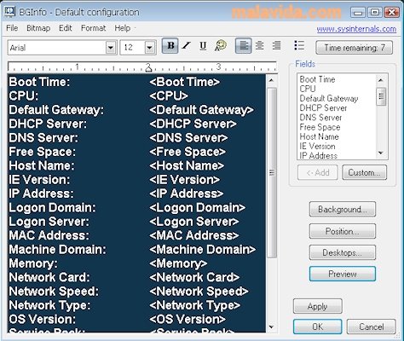404x341 pixels.
Task: Click editor scroll down arrow
Action: (271, 327)
